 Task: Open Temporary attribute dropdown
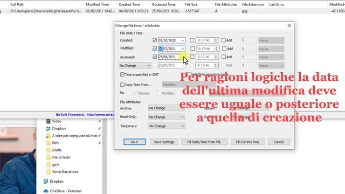click(167, 126)
